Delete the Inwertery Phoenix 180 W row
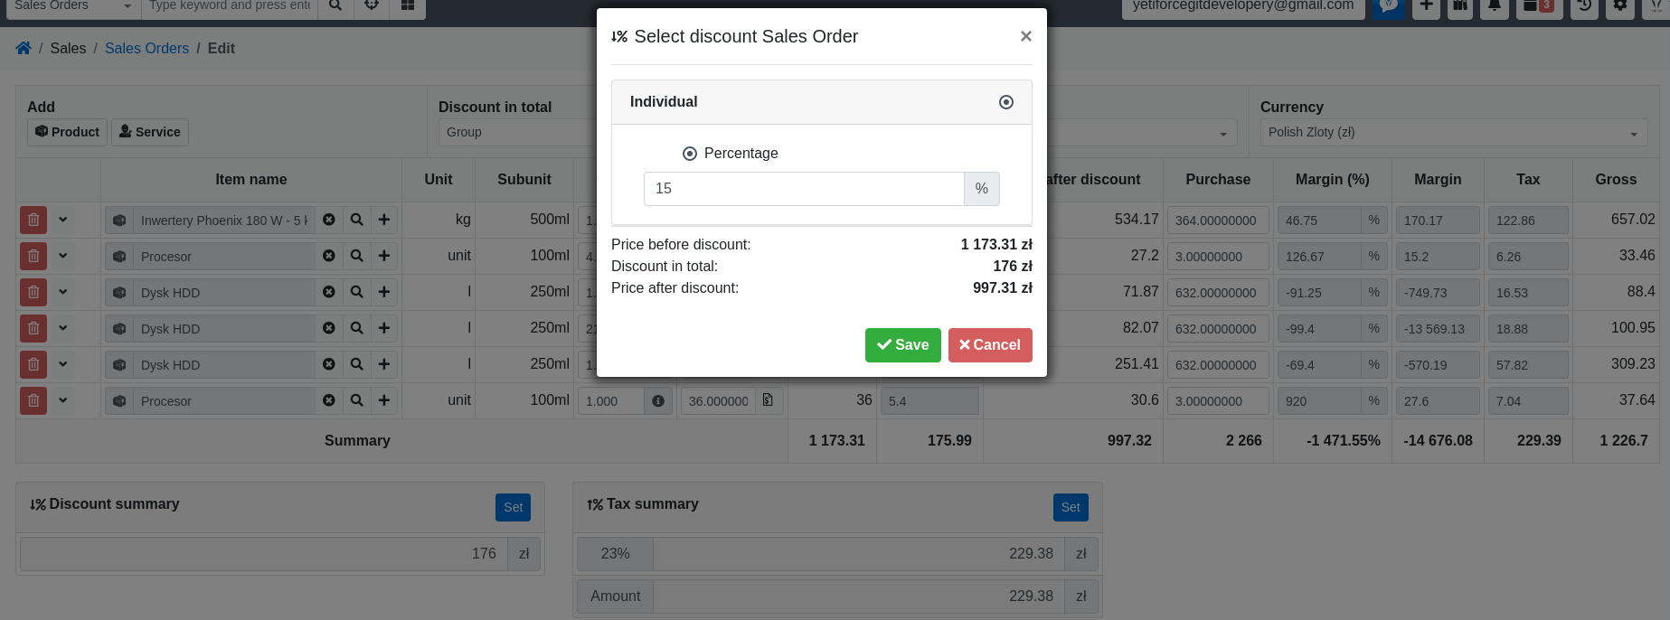Image resolution: width=1670 pixels, height=620 pixels. click(x=33, y=220)
